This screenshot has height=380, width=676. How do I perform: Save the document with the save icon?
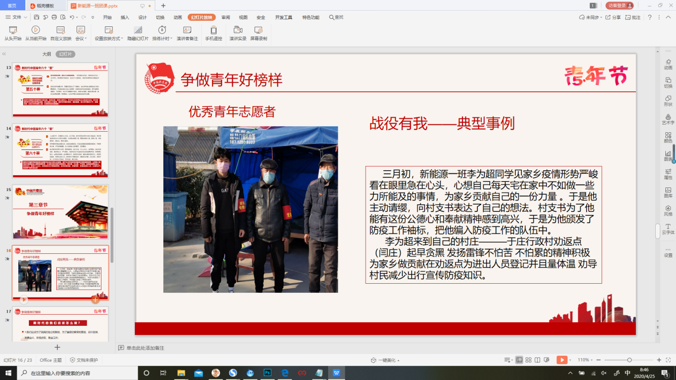click(x=37, y=17)
